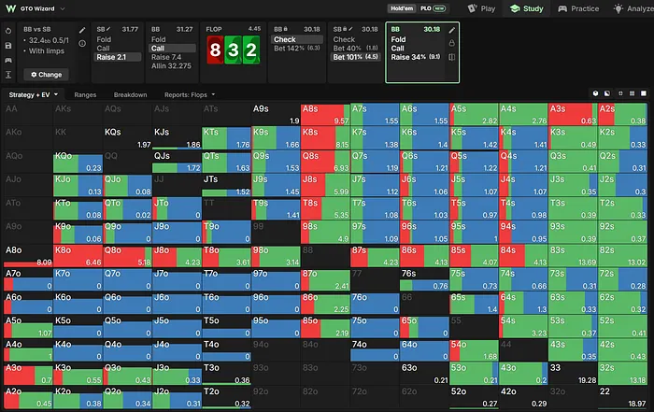Select the 33 pocket pair cell
The image size is (654, 412).
[573, 374]
